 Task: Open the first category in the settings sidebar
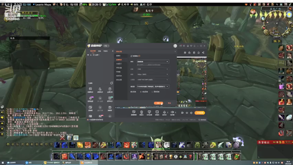118,56
